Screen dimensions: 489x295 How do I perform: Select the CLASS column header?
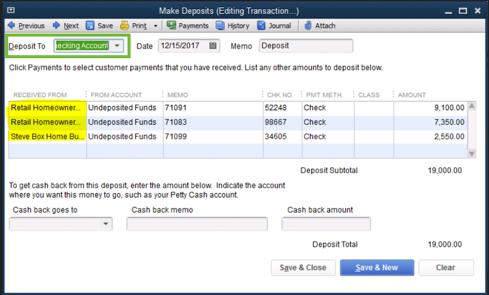[x=369, y=94]
